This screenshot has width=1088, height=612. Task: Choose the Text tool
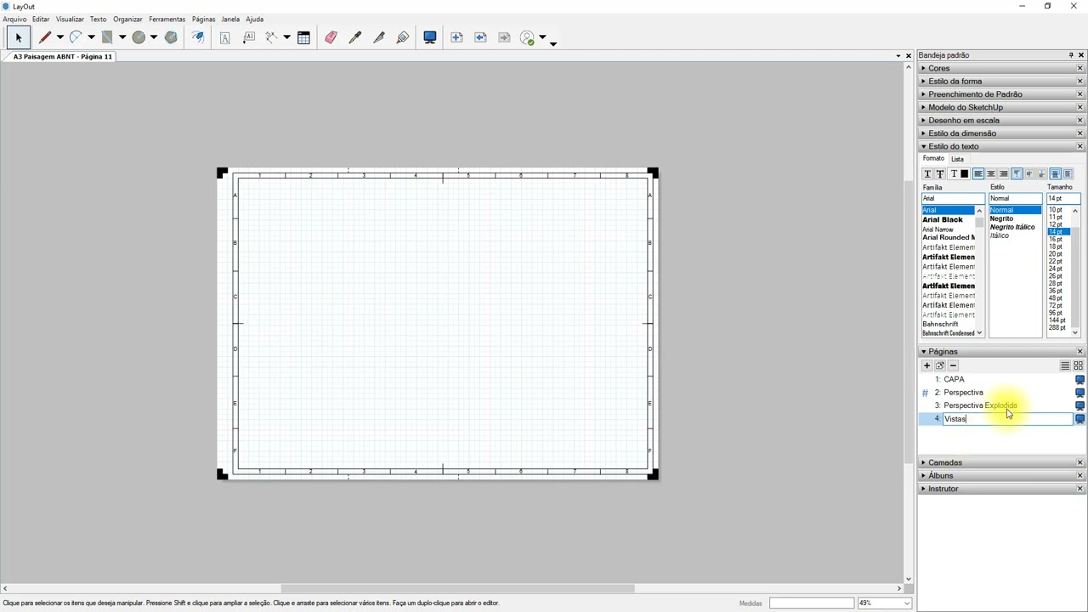pyautogui.click(x=225, y=37)
